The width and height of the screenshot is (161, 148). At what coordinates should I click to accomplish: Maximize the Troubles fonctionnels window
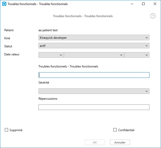[x=143, y=4]
